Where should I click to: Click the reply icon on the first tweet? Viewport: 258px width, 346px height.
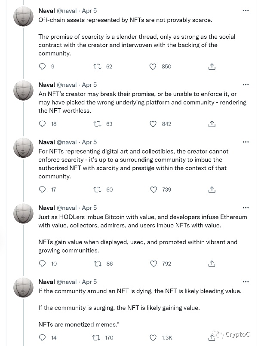(42, 67)
